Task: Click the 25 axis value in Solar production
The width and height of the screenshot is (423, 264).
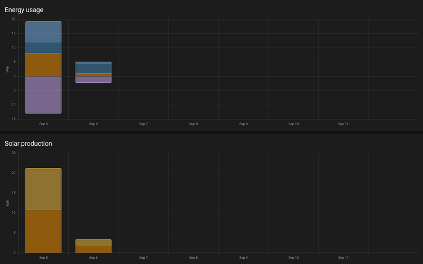Action: point(14,153)
